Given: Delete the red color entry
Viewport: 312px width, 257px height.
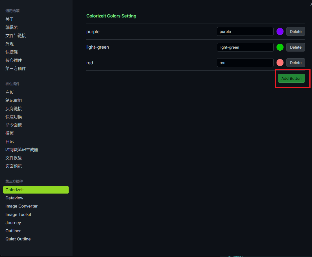Looking at the screenshot, I should 295,63.
